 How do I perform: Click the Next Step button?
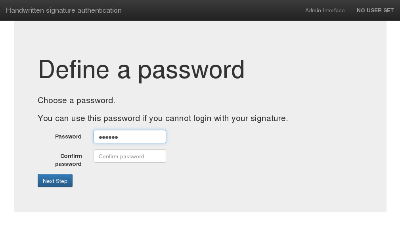(x=55, y=181)
